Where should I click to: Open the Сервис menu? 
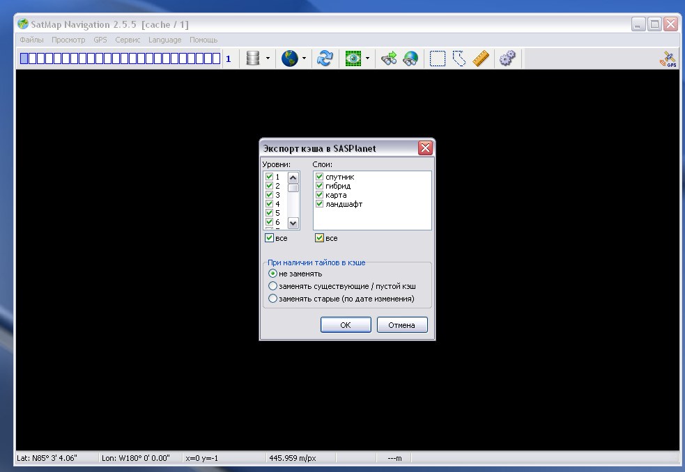128,40
